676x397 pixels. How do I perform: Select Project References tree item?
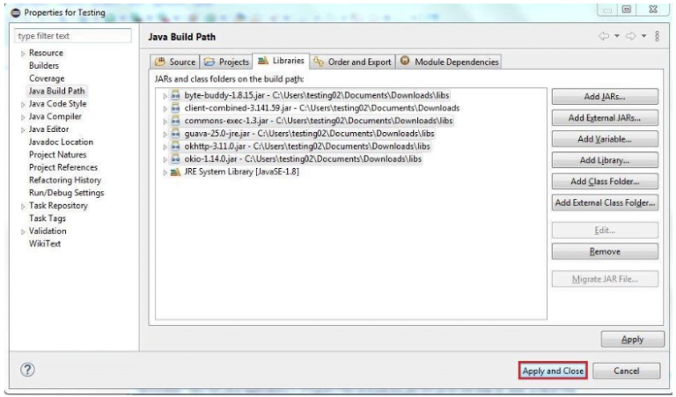pyautogui.click(x=63, y=167)
